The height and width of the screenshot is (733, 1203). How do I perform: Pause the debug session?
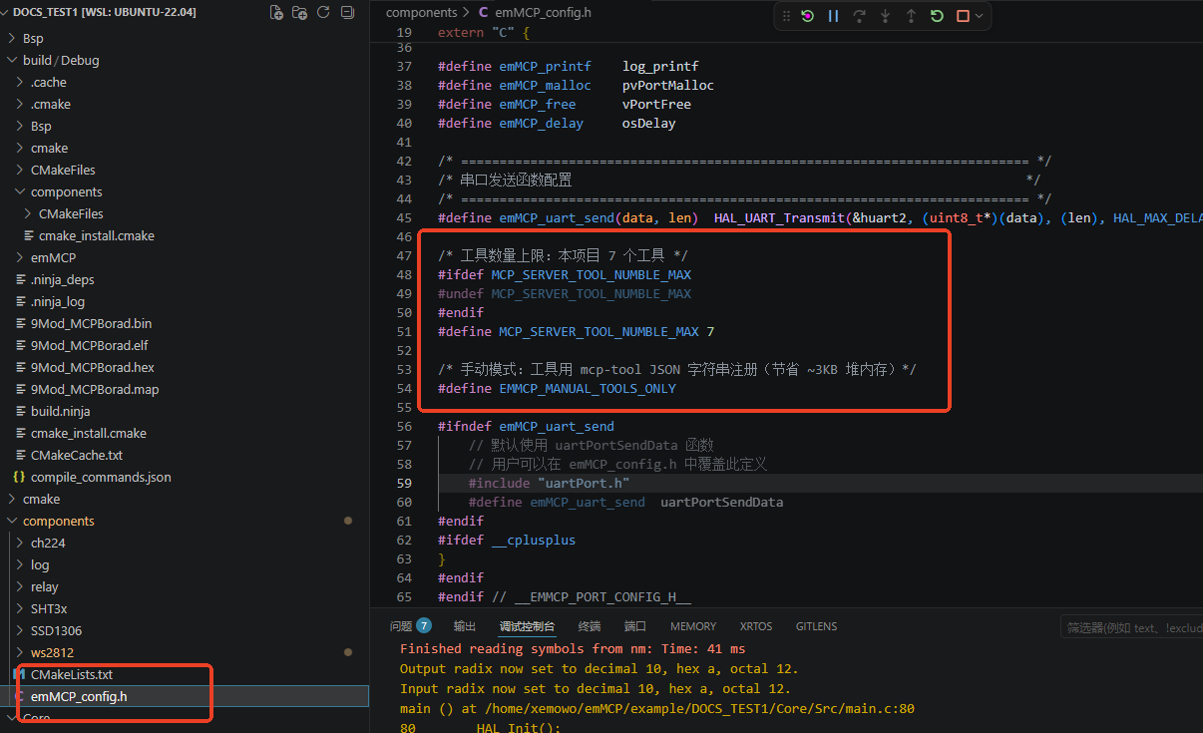pyautogui.click(x=833, y=16)
